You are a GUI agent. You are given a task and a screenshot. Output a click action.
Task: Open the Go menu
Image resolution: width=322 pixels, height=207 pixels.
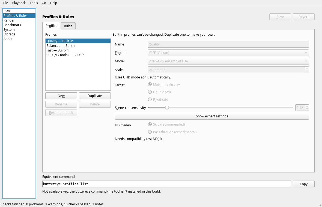click(44, 3)
